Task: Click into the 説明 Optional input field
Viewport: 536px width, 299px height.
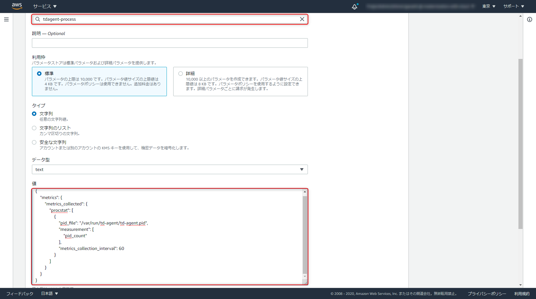Action: [170, 43]
